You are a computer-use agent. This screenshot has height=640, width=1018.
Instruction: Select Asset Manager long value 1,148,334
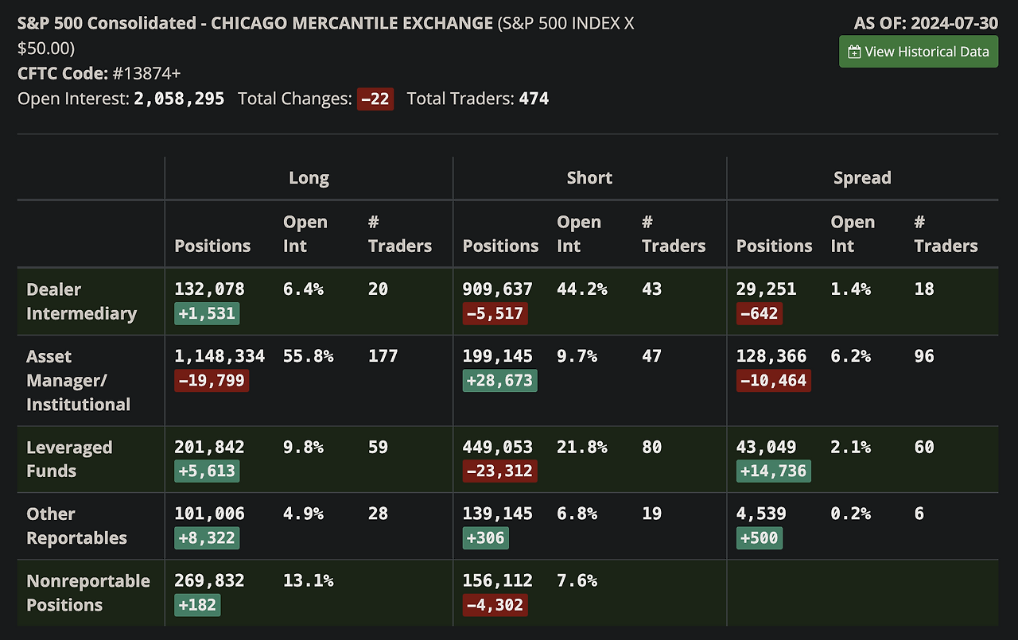point(220,355)
